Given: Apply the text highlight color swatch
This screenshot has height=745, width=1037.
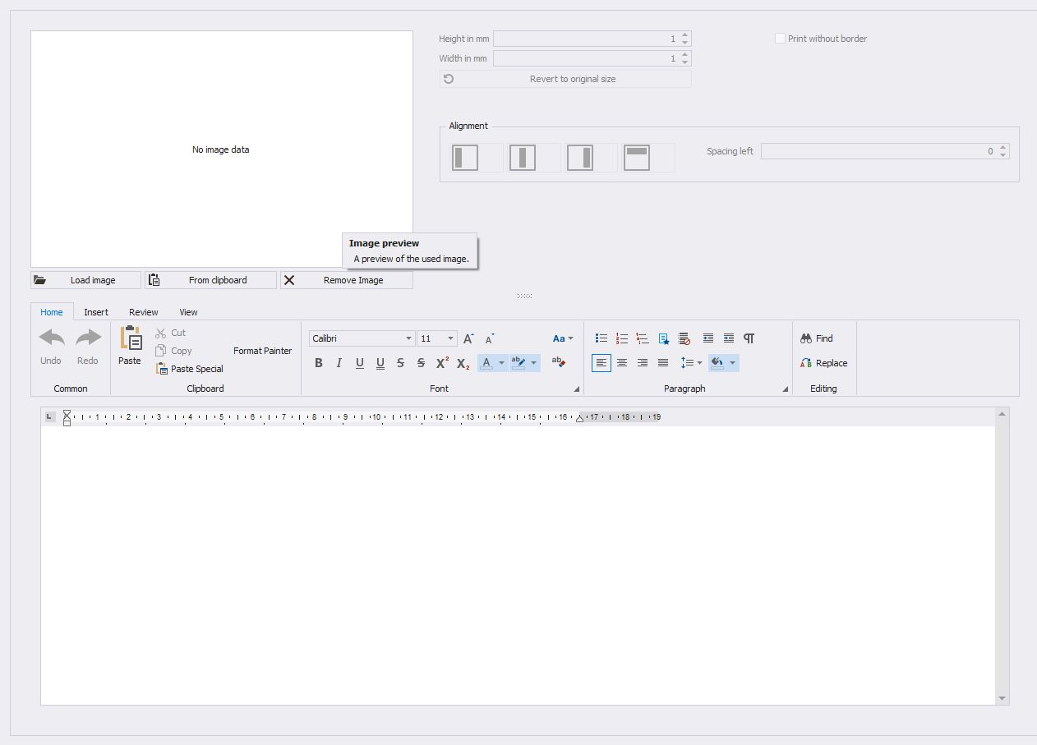Looking at the screenshot, I should [x=518, y=363].
